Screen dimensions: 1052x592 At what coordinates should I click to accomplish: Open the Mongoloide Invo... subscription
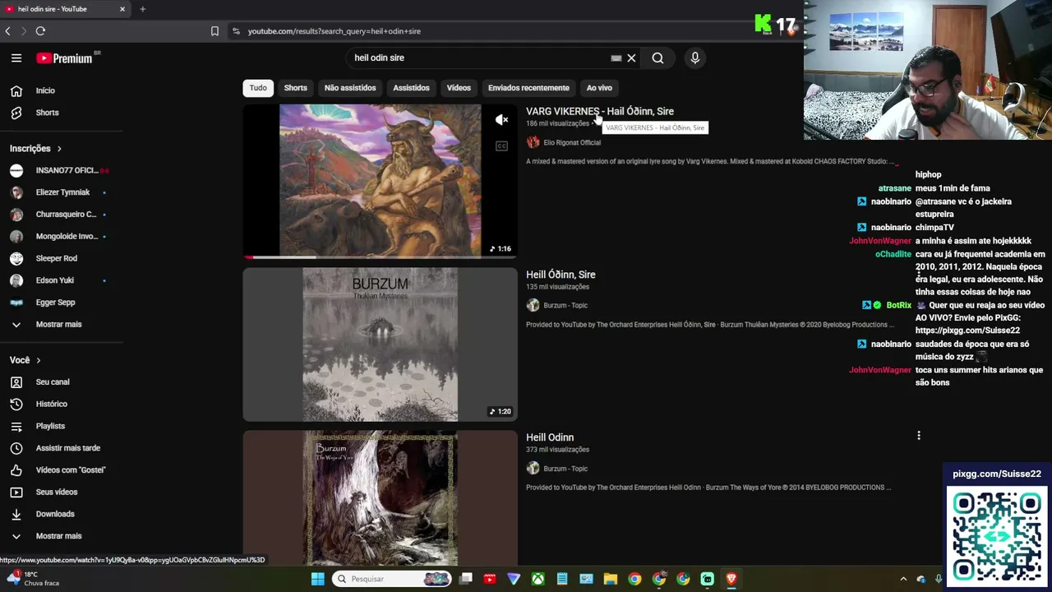pos(62,237)
